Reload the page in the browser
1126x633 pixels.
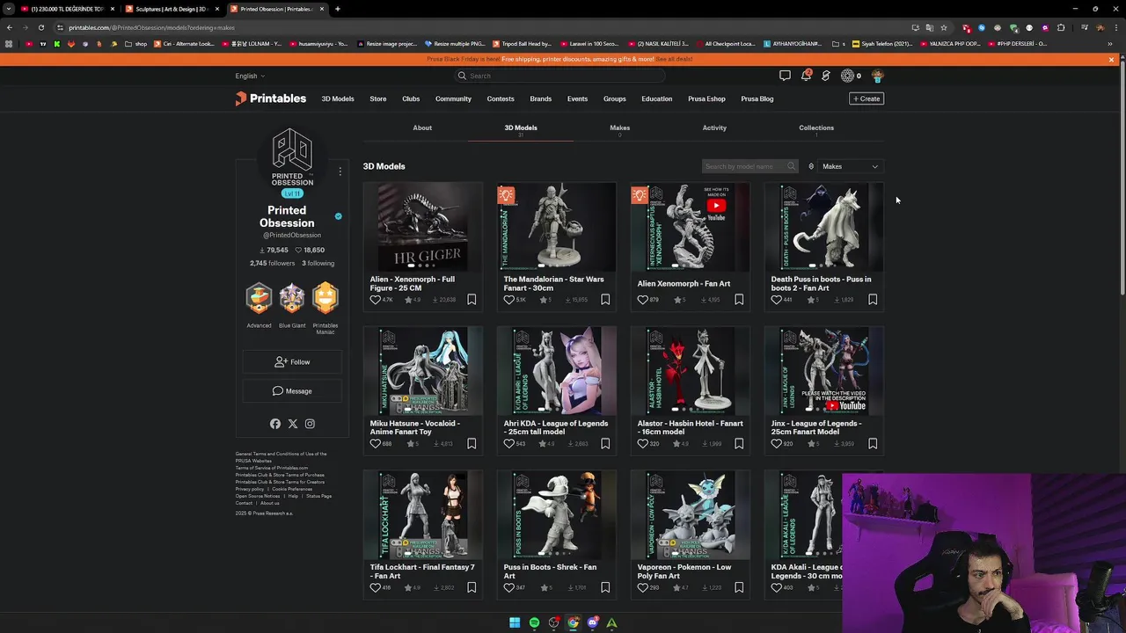(x=40, y=27)
